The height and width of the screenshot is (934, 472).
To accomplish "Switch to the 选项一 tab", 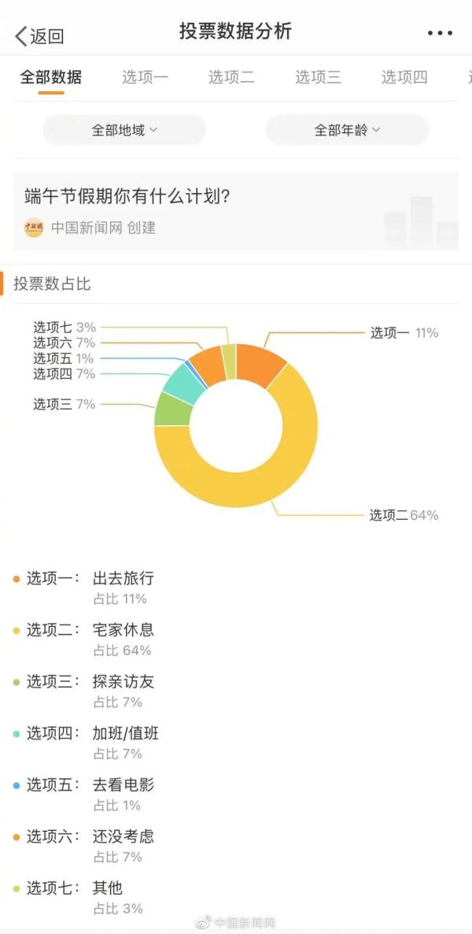I will (145, 78).
